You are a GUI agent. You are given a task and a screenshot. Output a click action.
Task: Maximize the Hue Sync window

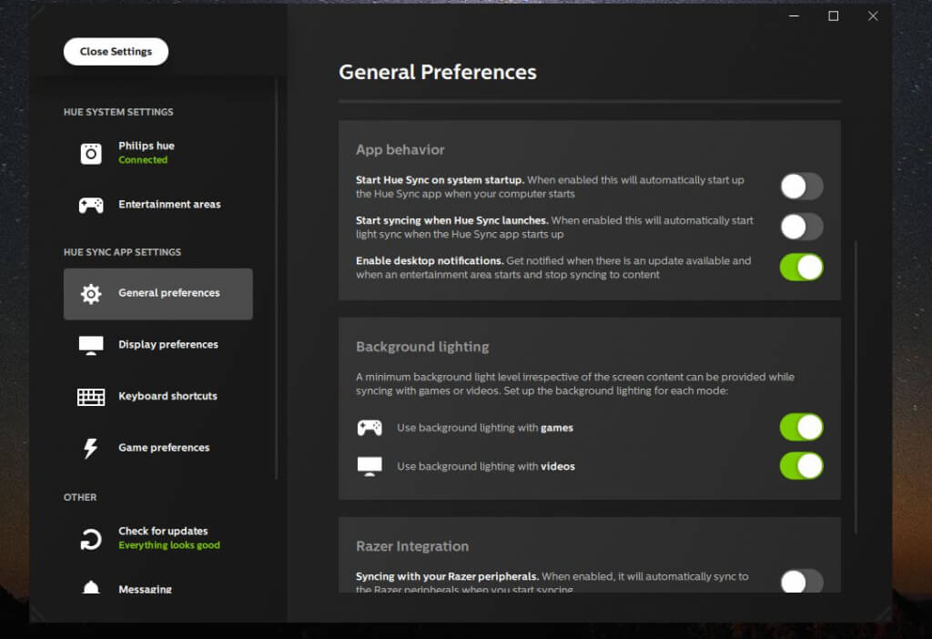[x=833, y=16]
